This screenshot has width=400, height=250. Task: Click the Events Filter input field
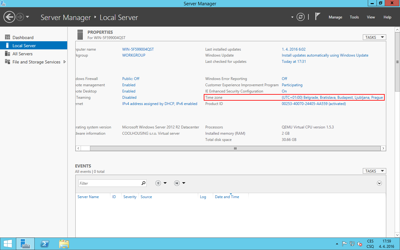[110, 183]
